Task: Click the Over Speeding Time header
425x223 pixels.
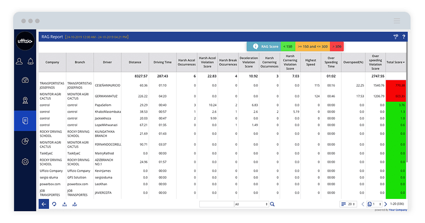Action: coord(331,62)
